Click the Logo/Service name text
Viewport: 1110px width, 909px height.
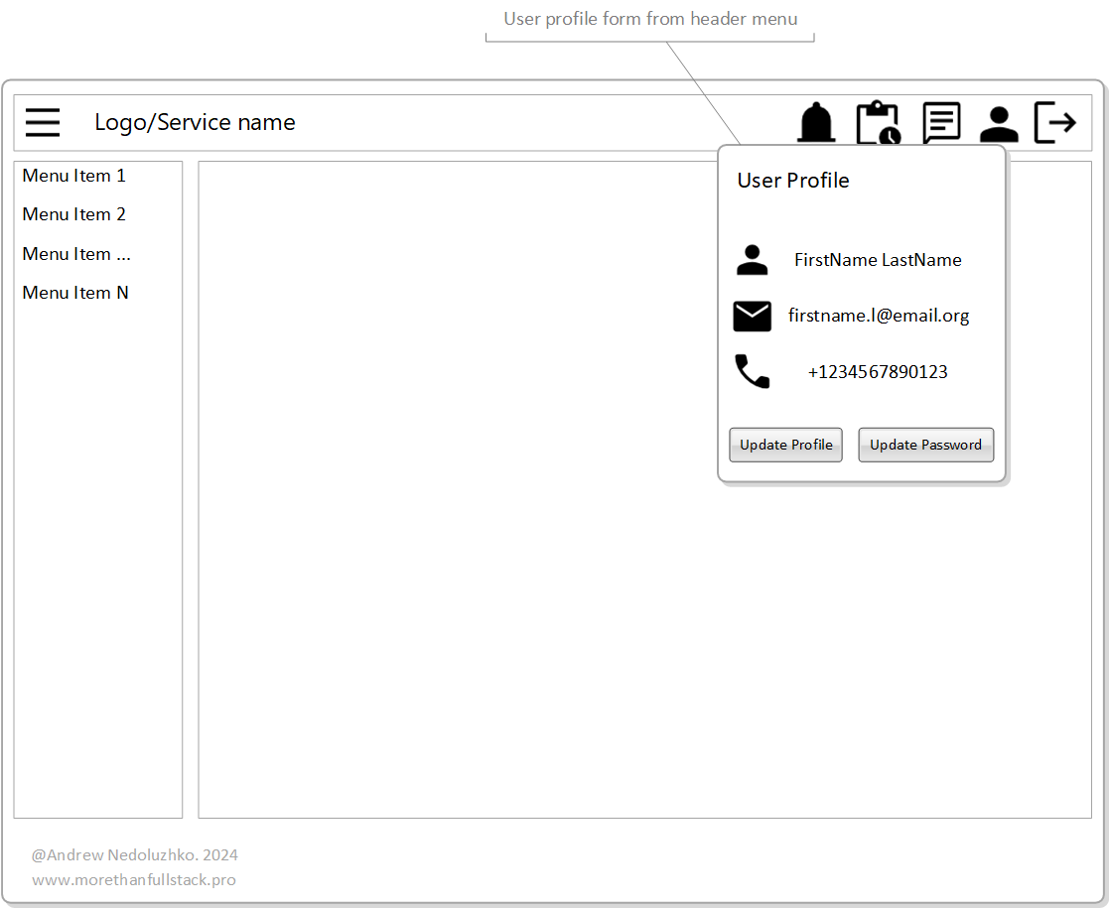[195, 122]
